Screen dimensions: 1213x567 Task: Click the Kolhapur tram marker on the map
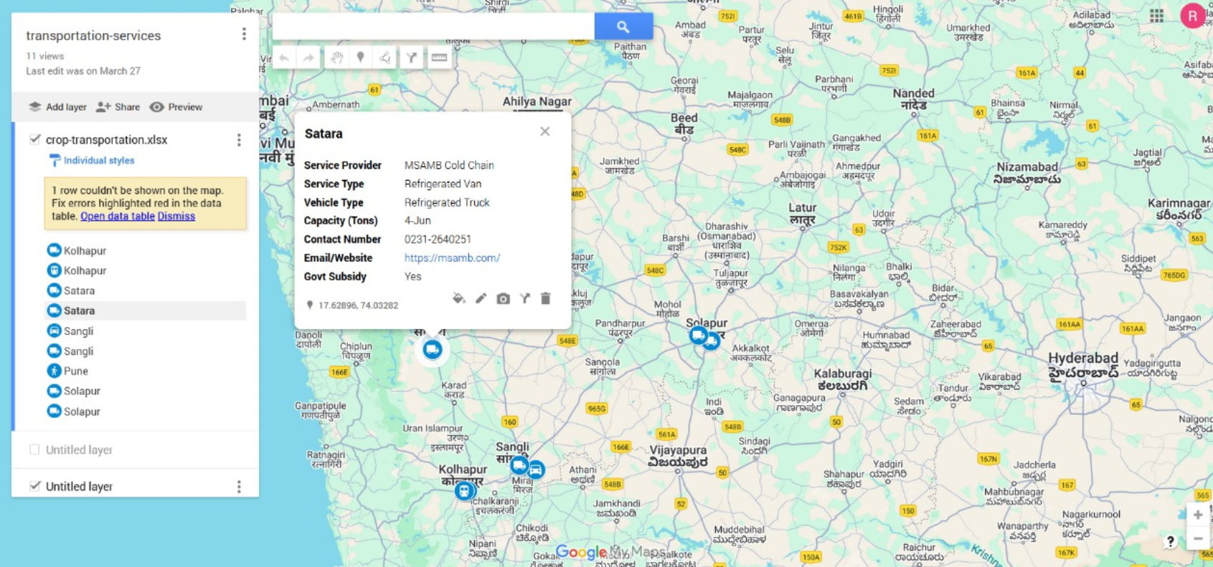465,491
